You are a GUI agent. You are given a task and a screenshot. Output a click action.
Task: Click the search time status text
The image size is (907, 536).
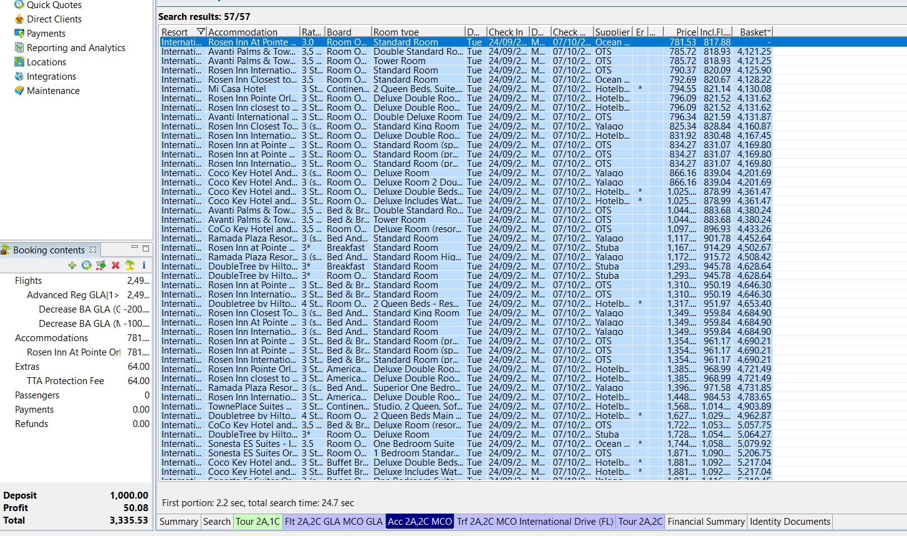[258, 503]
